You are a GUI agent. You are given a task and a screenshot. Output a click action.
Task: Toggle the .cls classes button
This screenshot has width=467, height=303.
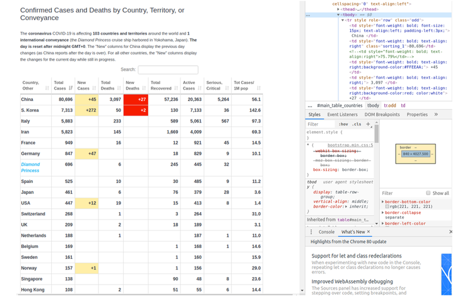357,124
